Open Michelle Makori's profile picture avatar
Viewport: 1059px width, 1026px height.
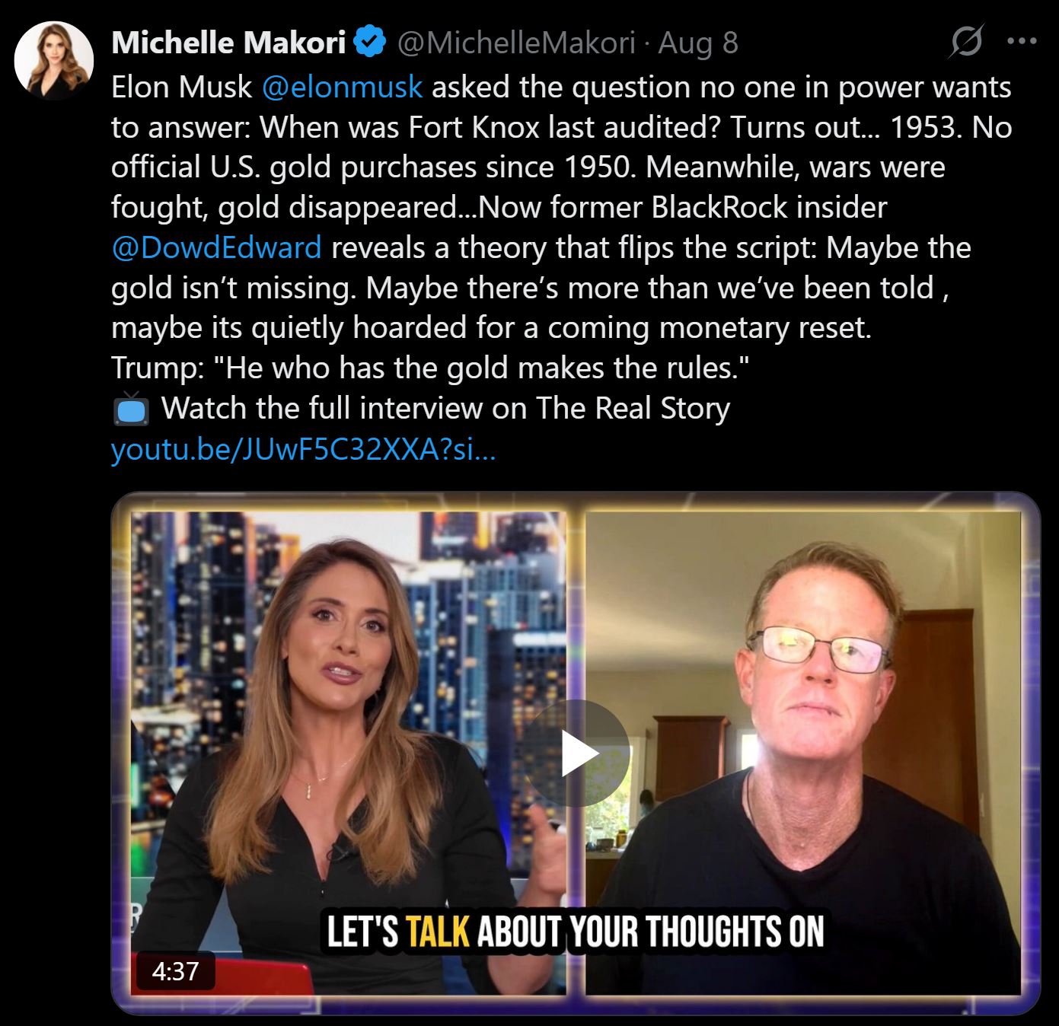[54, 60]
